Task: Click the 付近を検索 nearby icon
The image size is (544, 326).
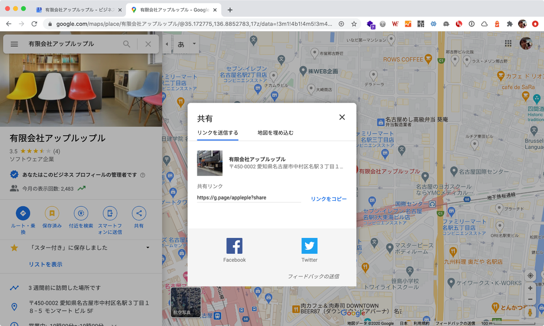Action: [81, 214]
